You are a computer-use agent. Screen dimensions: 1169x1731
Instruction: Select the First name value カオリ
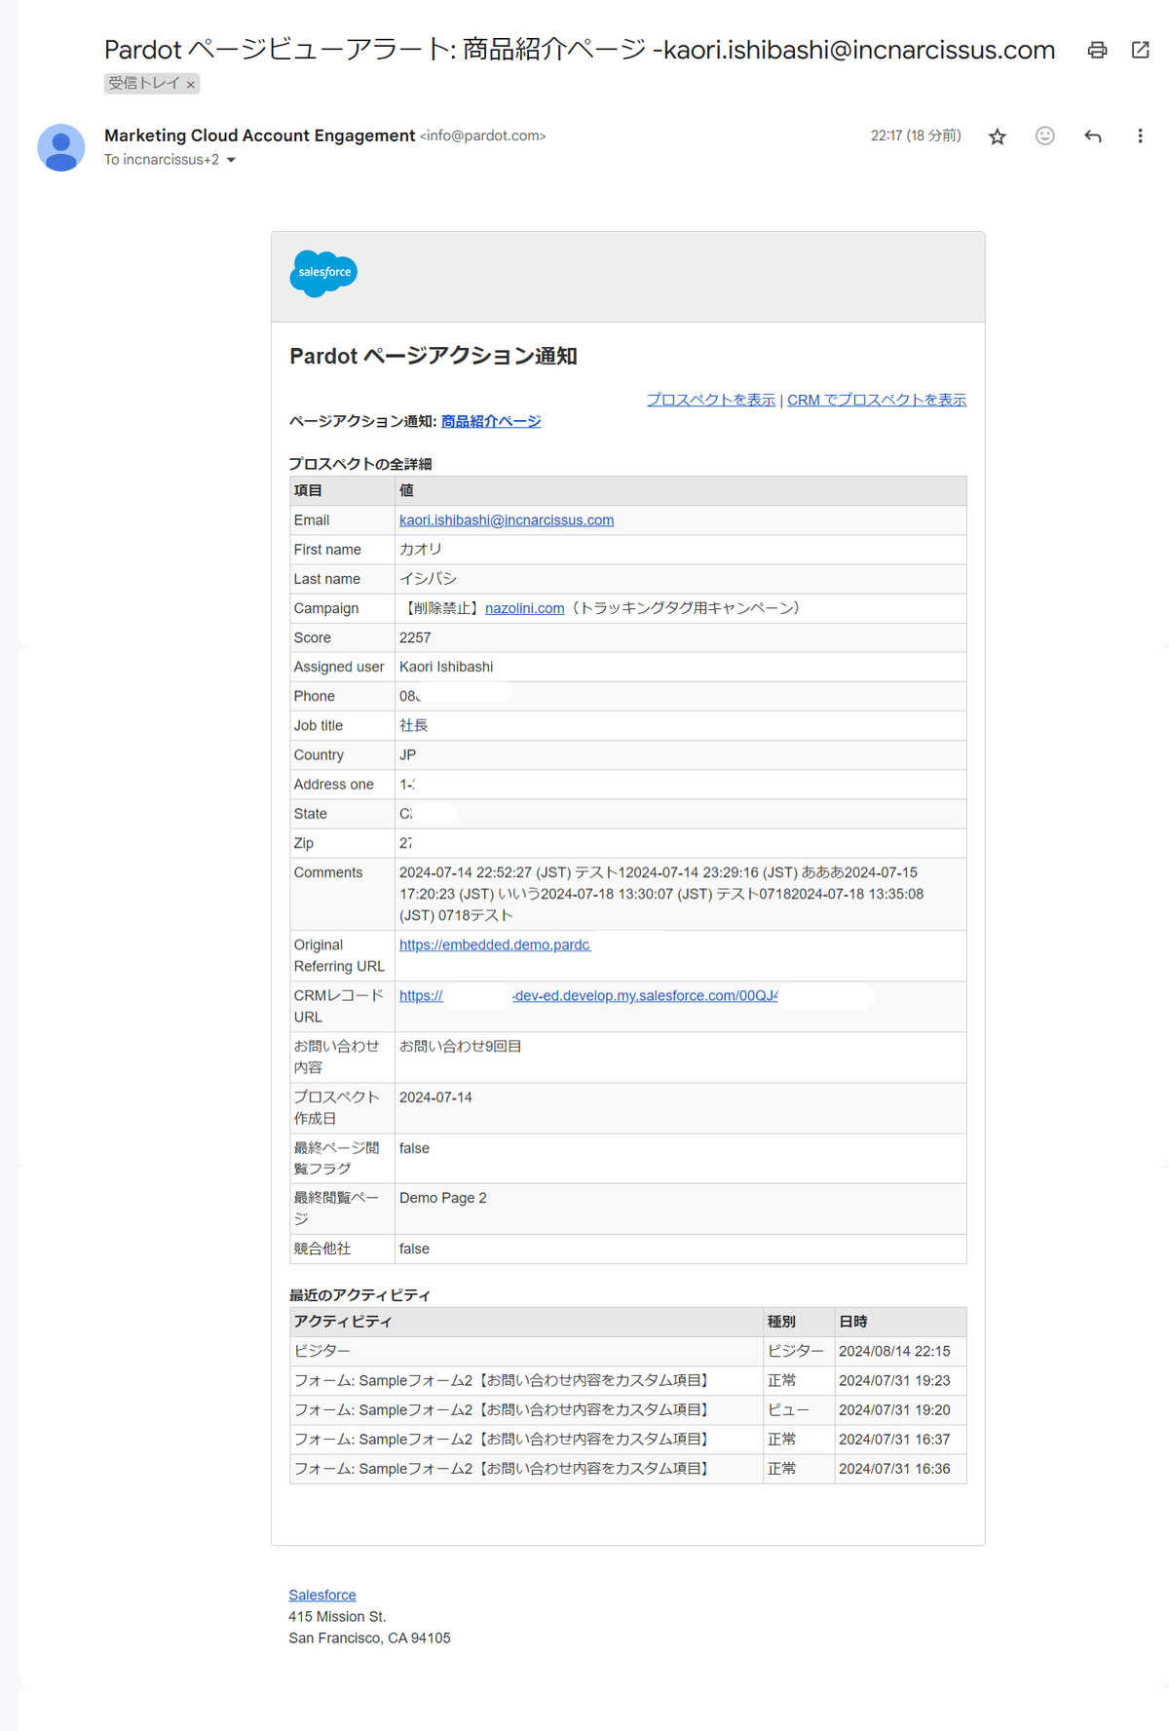[421, 550]
